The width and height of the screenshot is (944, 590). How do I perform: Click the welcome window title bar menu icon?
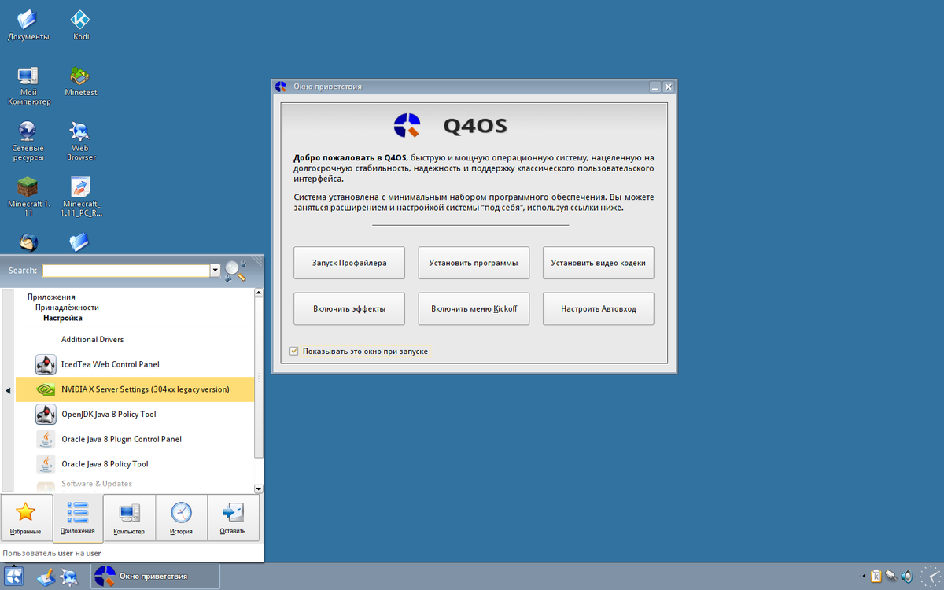[281, 87]
